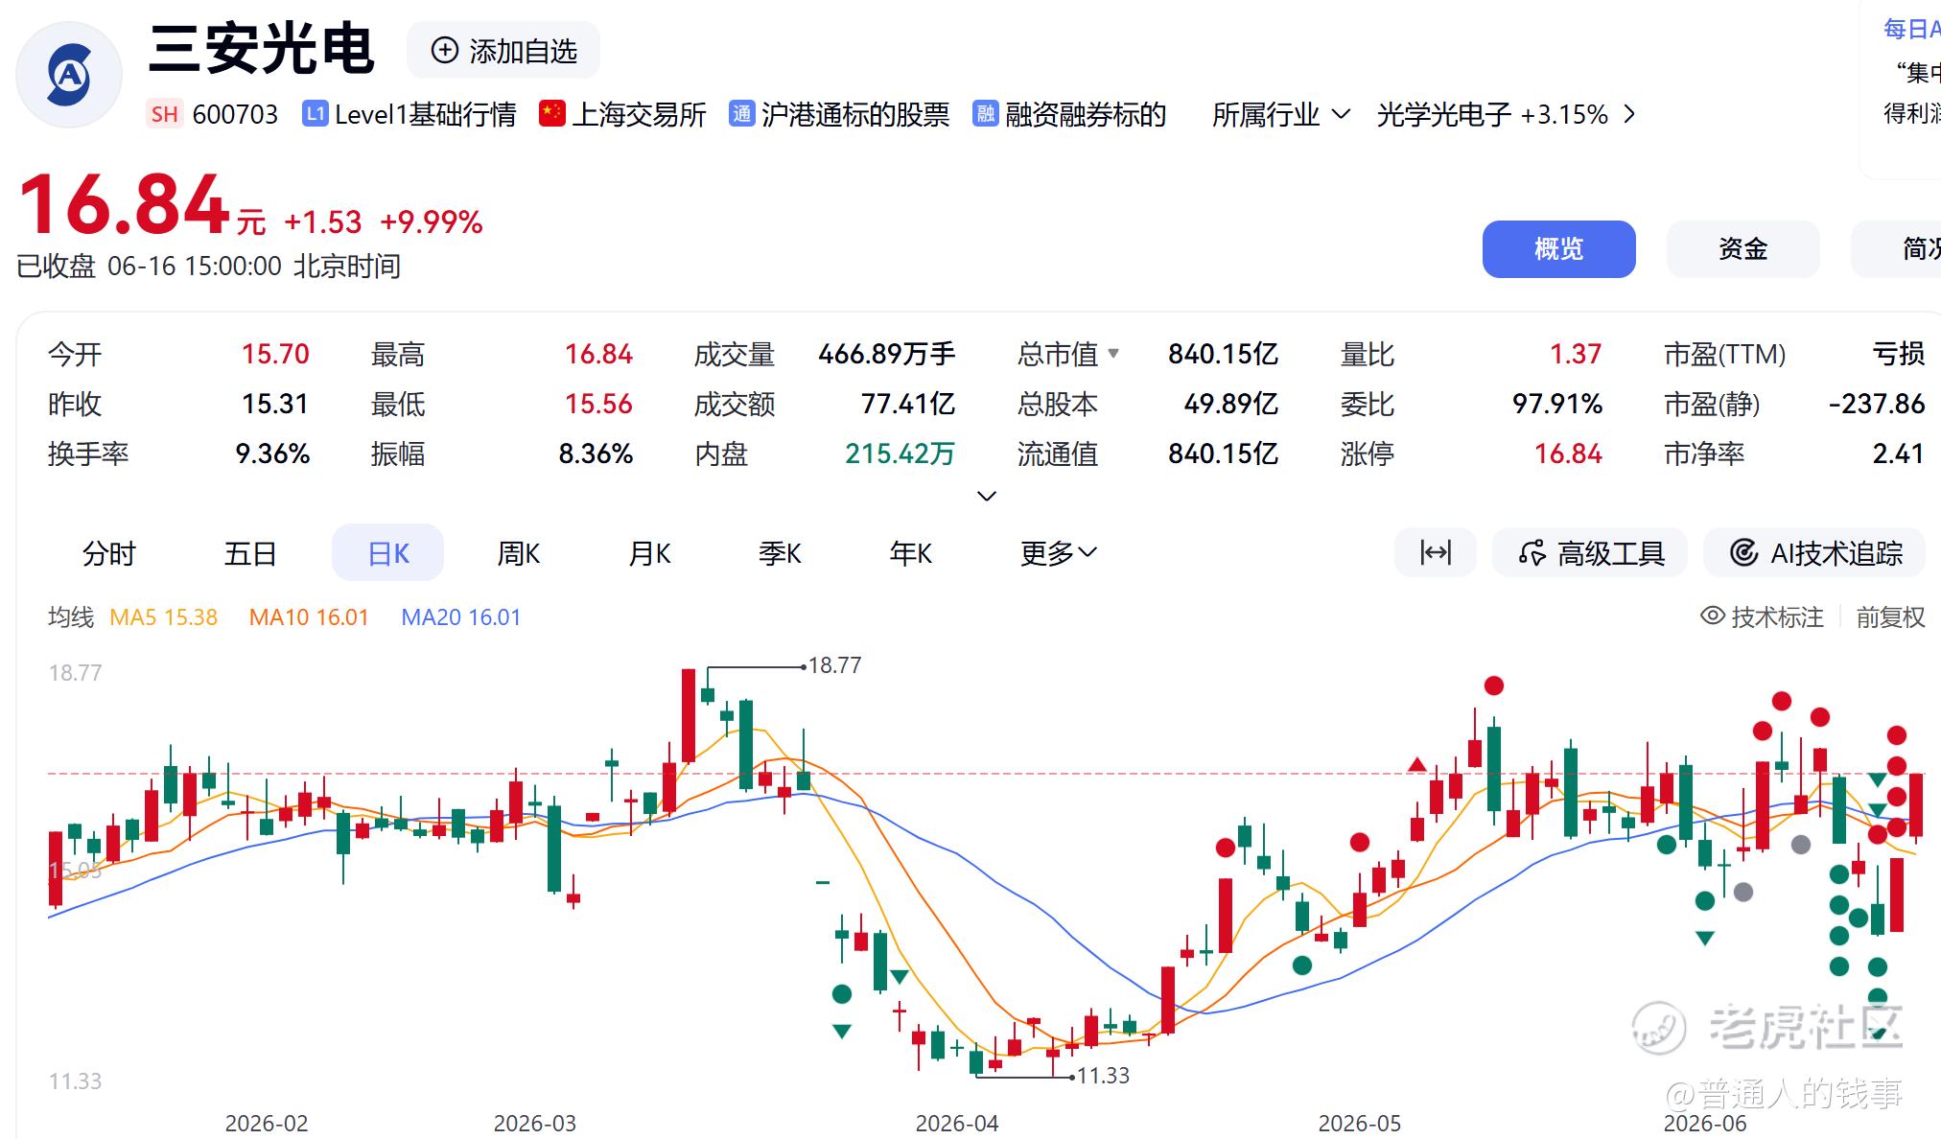
Task: Click the 2026-03 date axis label
Action: pos(535,1123)
